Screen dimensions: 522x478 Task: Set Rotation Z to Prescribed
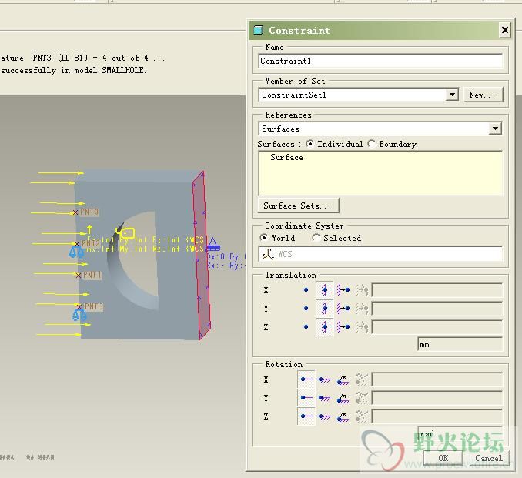tap(343, 416)
